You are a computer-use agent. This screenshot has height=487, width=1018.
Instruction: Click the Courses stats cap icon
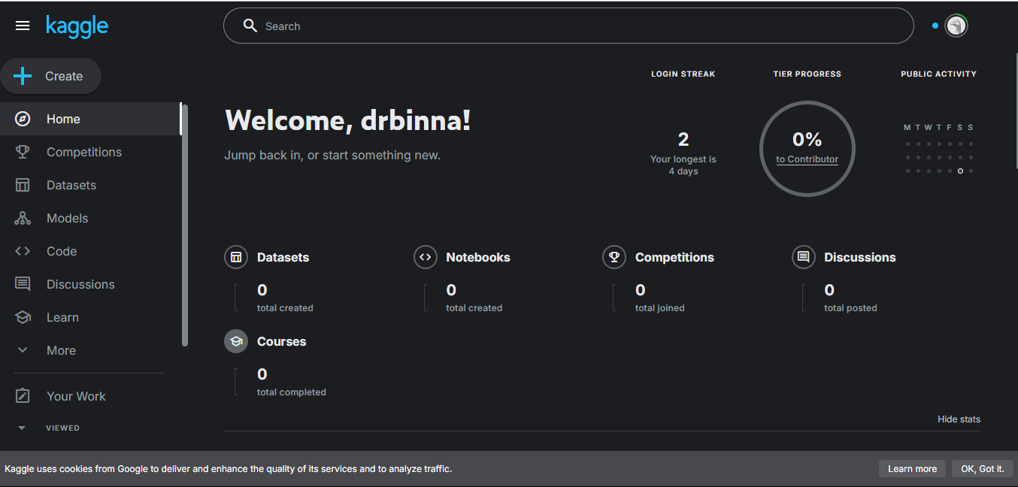pyautogui.click(x=236, y=341)
